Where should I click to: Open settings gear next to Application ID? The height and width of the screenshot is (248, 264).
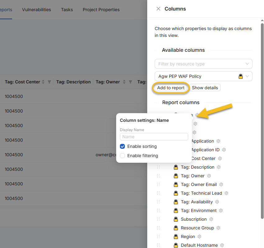tap(224, 150)
